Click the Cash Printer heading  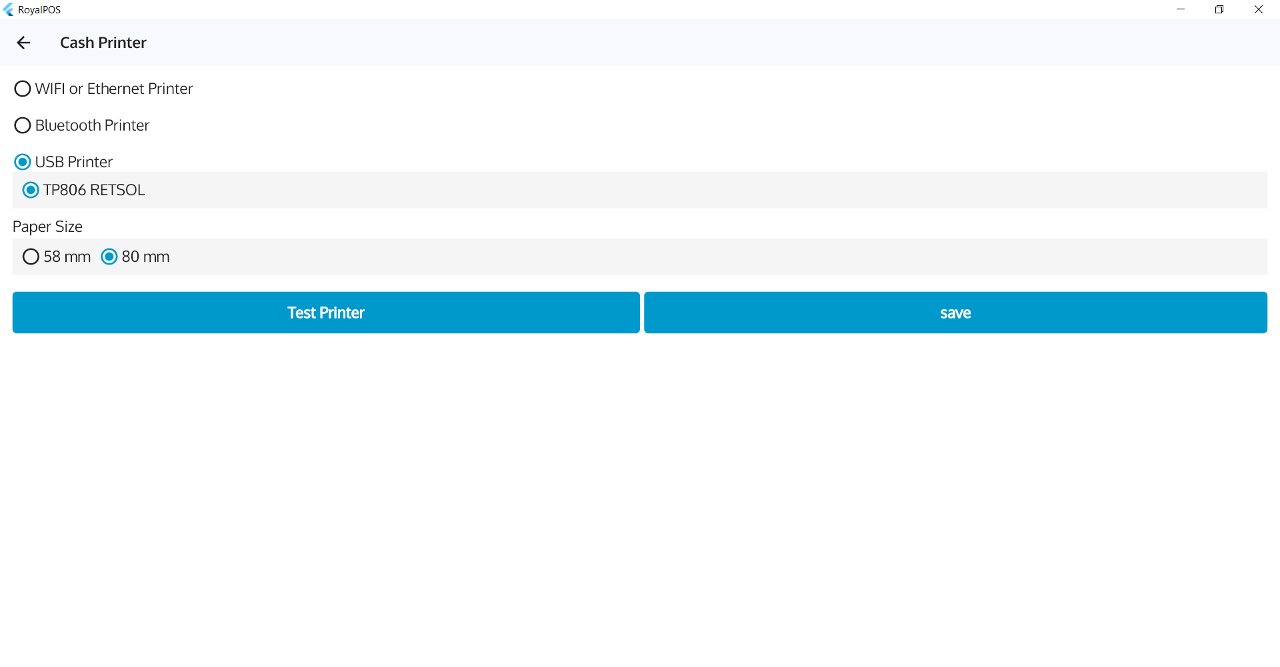coord(103,43)
